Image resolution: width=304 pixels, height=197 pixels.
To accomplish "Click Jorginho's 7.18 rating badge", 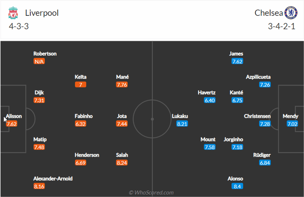I will point(237,147).
